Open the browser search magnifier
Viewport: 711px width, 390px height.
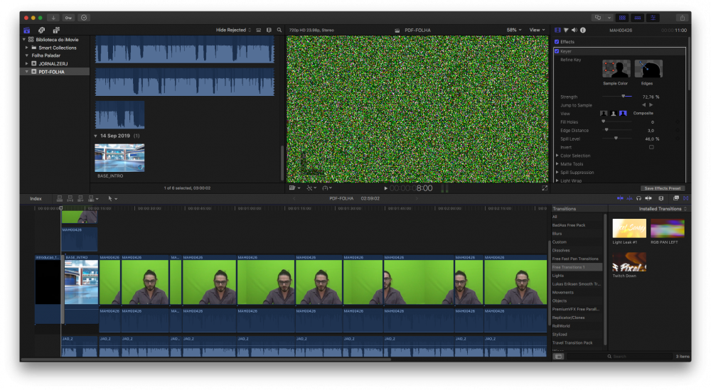pos(279,31)
